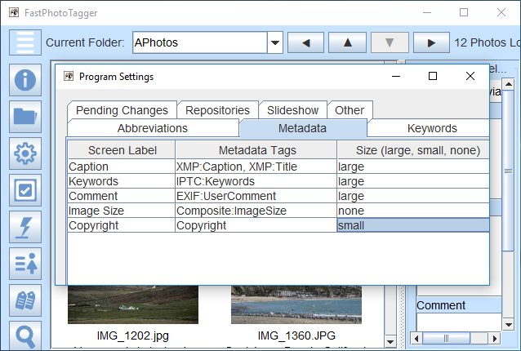Click the magnifier search sidebar icon

(25, 335)
